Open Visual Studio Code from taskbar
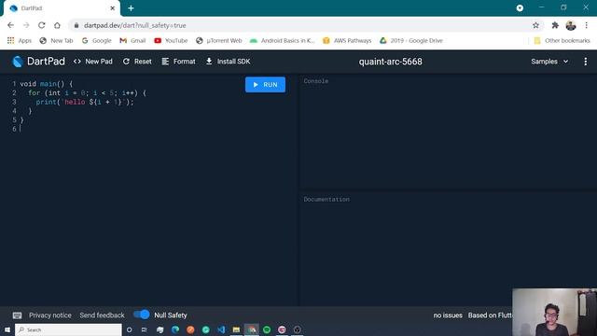 click(221, 329)
